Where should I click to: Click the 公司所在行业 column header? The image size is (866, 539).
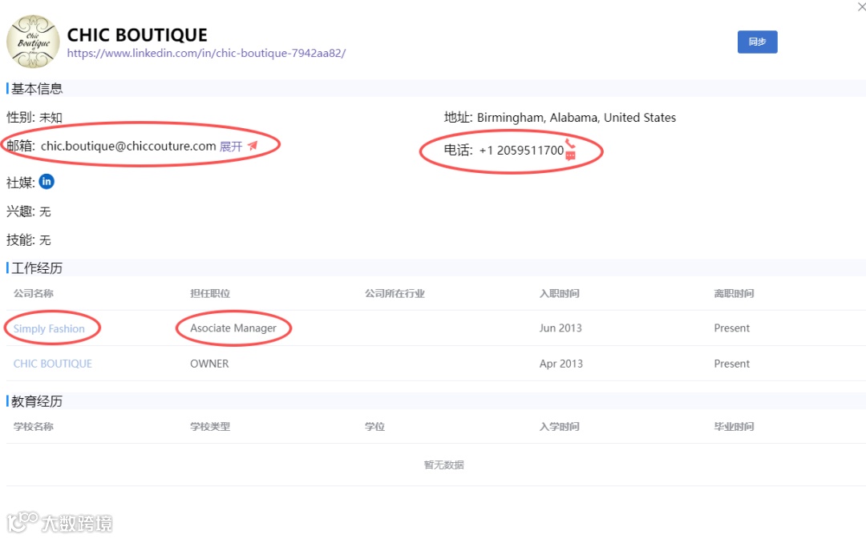(395, 293)
